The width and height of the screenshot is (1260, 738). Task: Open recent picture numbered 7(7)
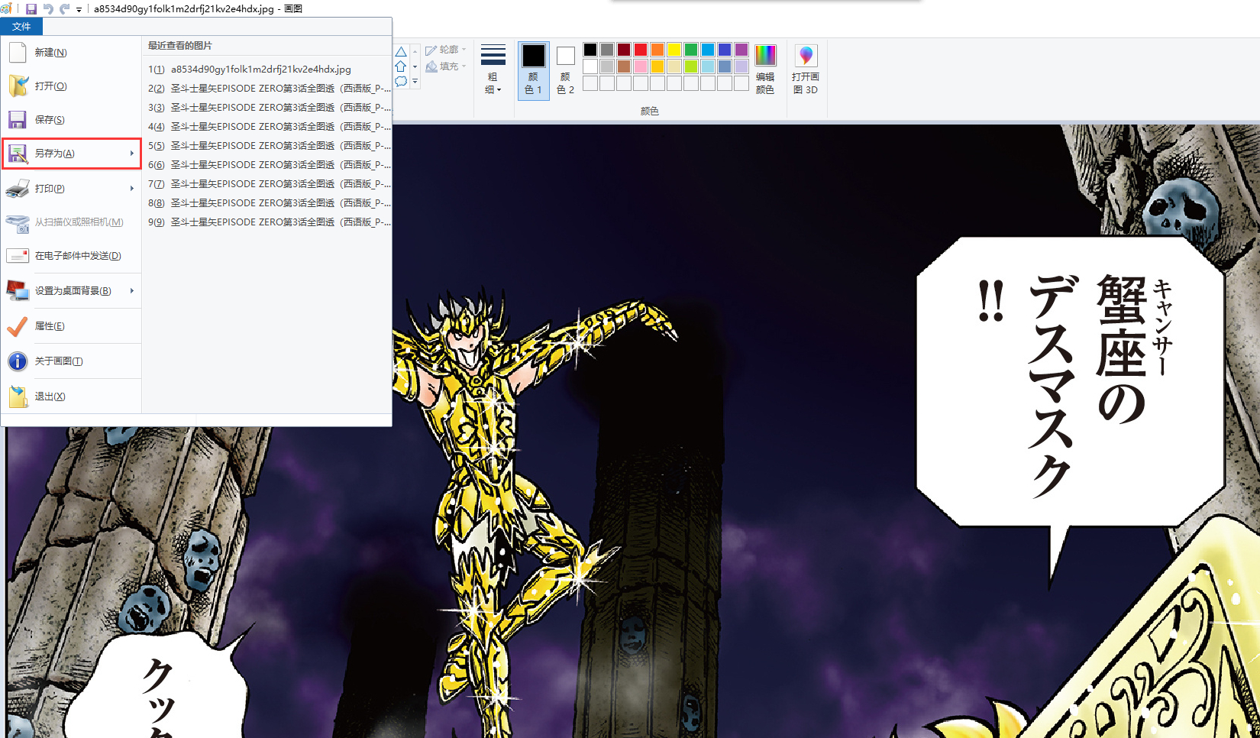click(x=267, y=184)
